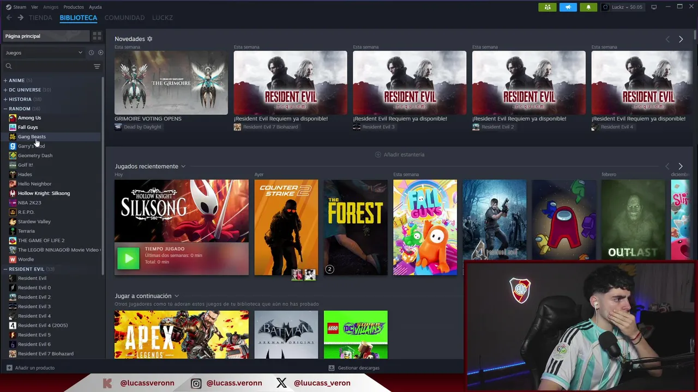Click Añadir estantería
Viewport: 698px width, 392px height.
tap(400, 155)
